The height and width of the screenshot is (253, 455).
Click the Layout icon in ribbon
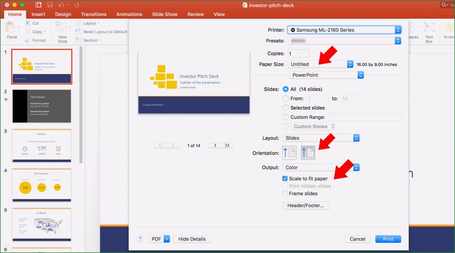(x=79, y=23)
